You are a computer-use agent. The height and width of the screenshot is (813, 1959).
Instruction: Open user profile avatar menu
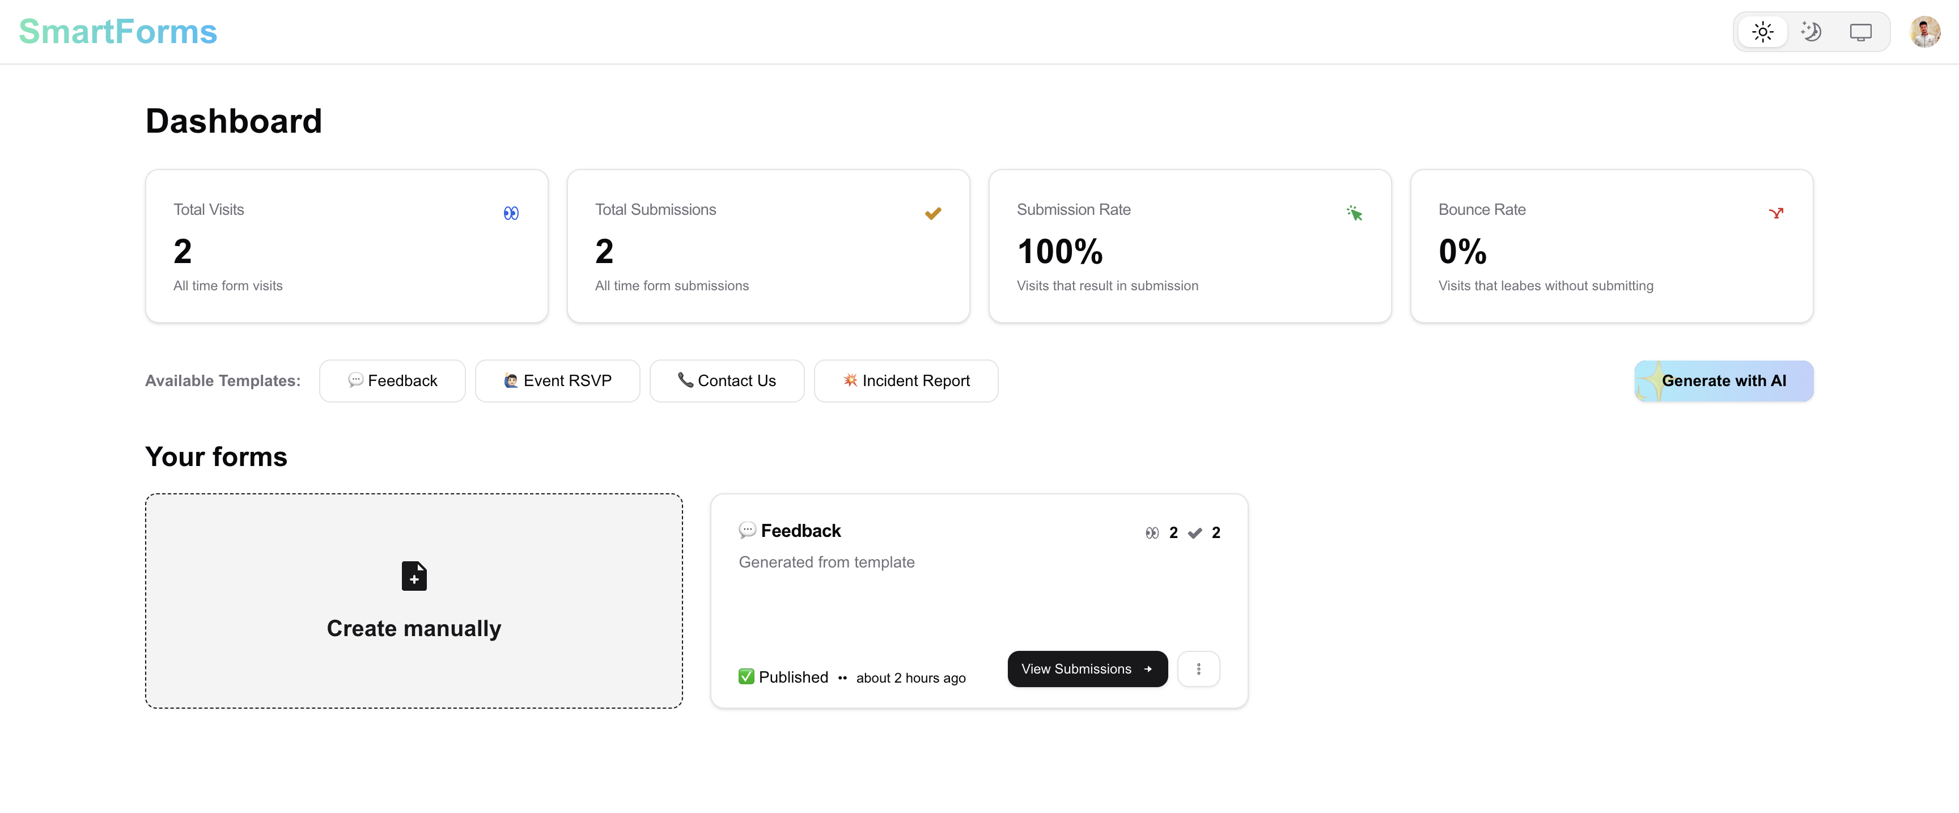tap(1924, 32)
